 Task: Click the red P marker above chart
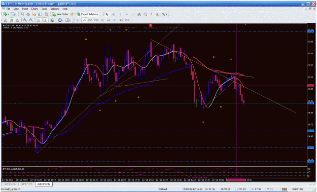[x=151, y=25]
